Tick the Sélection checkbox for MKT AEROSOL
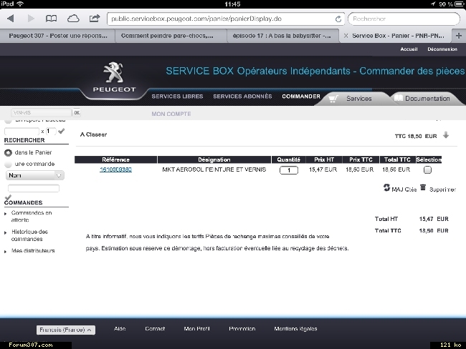This screenshot has height=349, width=466. click(x=427, y=170)
